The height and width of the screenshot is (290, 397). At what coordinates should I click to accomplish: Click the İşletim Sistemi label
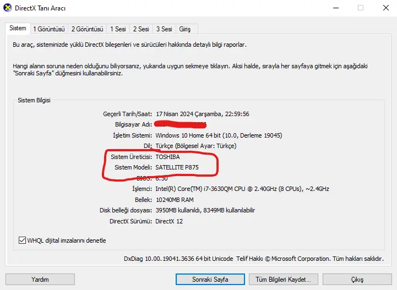pyautogui.click(x=132, y=135)
